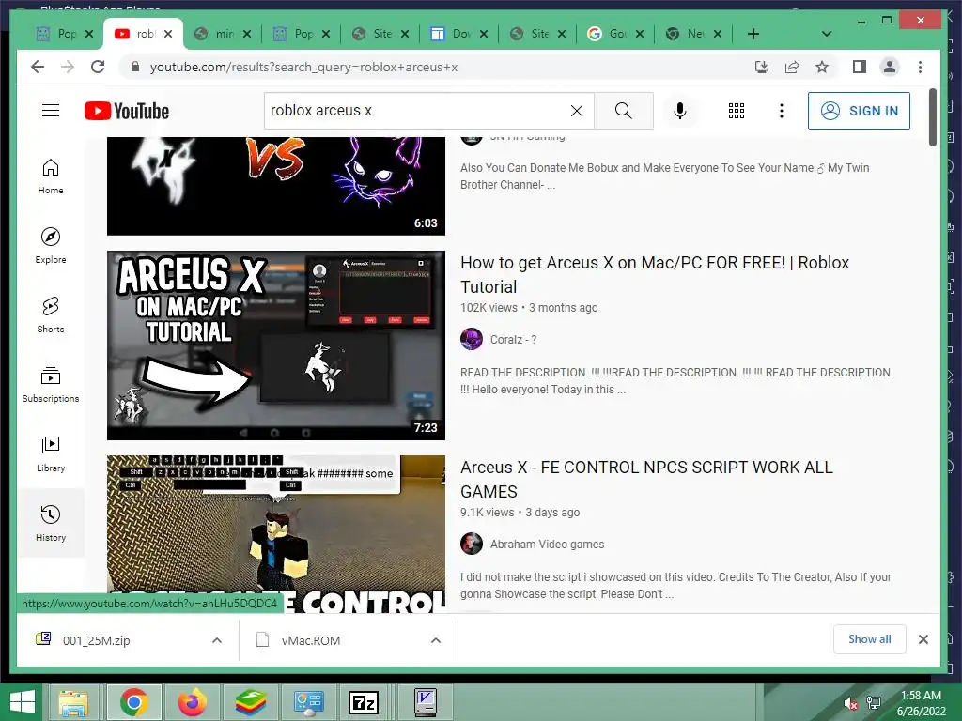
Task: Open Firefox from taskbar
Action: (192, 702)
